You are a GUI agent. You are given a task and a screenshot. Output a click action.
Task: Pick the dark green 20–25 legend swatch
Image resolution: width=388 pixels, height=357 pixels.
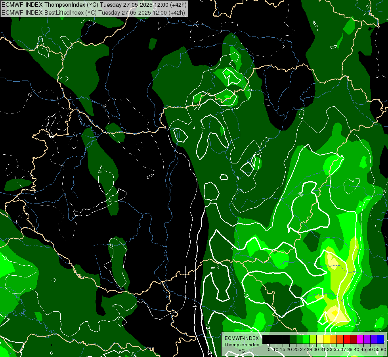(293, 339)
